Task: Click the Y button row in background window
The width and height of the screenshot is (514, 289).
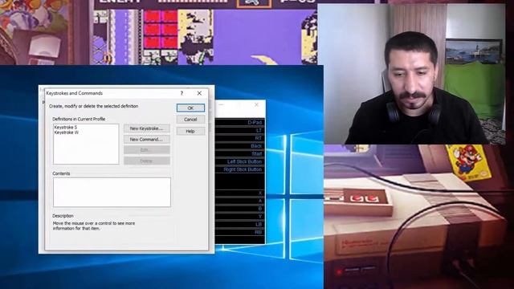Action: pos(240,217)
